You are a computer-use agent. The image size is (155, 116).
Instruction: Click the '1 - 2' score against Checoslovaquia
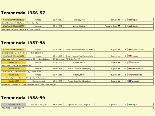pos(124,68)
